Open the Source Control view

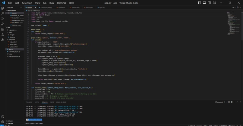click(x=3, y=19)
